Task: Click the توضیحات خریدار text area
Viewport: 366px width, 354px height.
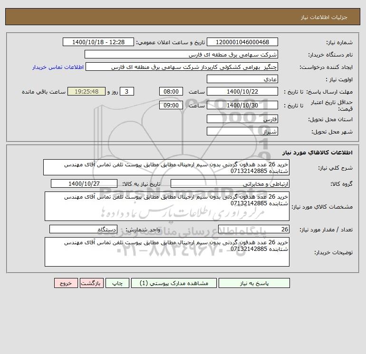Action: tap(167, 252)
